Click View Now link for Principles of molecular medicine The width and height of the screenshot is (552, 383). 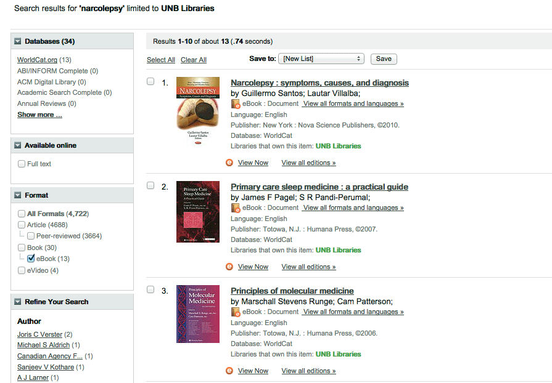point(253,371)
